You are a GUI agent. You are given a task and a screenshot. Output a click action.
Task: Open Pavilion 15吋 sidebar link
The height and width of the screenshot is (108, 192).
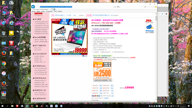point(38,58)
